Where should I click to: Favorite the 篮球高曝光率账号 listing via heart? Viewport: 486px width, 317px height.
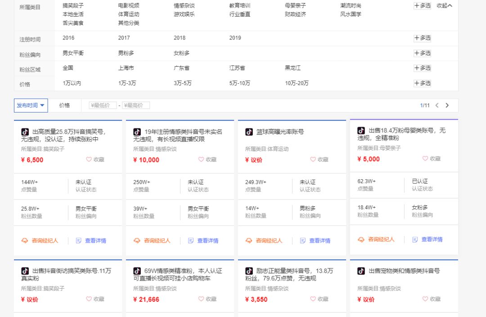pos(313,159)
